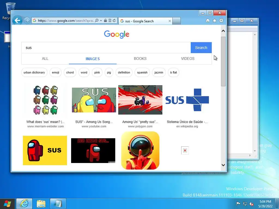279x209 pixels.
Task: Switch to the VIDEOS tab
Action: point(188,59)
